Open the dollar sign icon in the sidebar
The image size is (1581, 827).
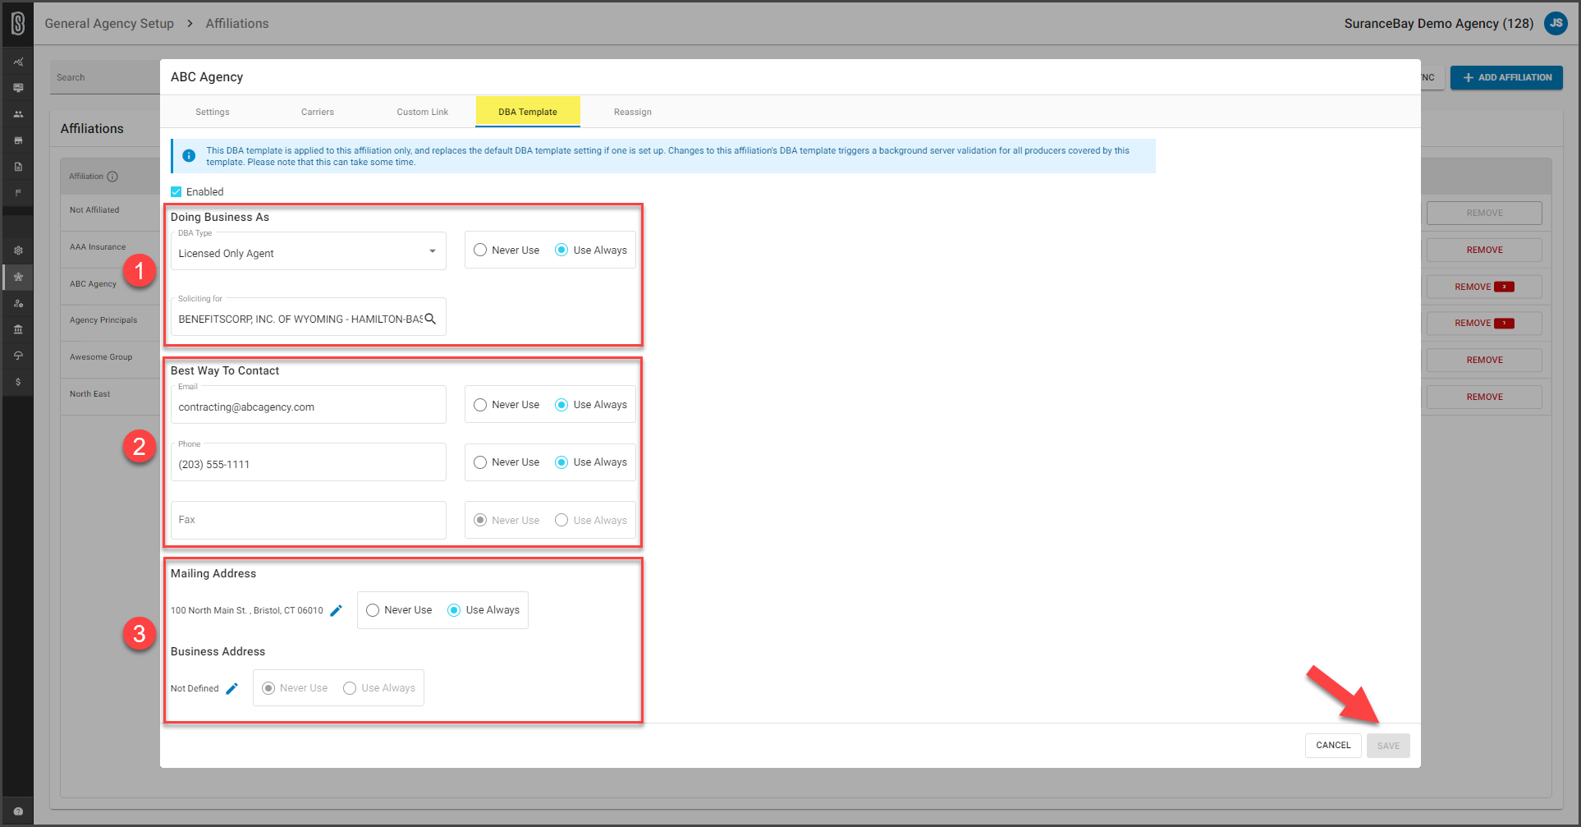pos(18,382)
